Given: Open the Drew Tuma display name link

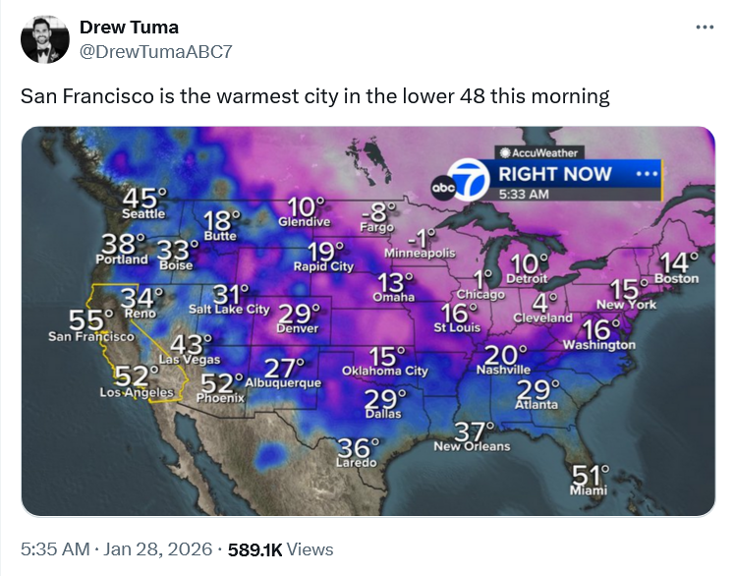Looking at the screenshot, I should coord(129,27).
